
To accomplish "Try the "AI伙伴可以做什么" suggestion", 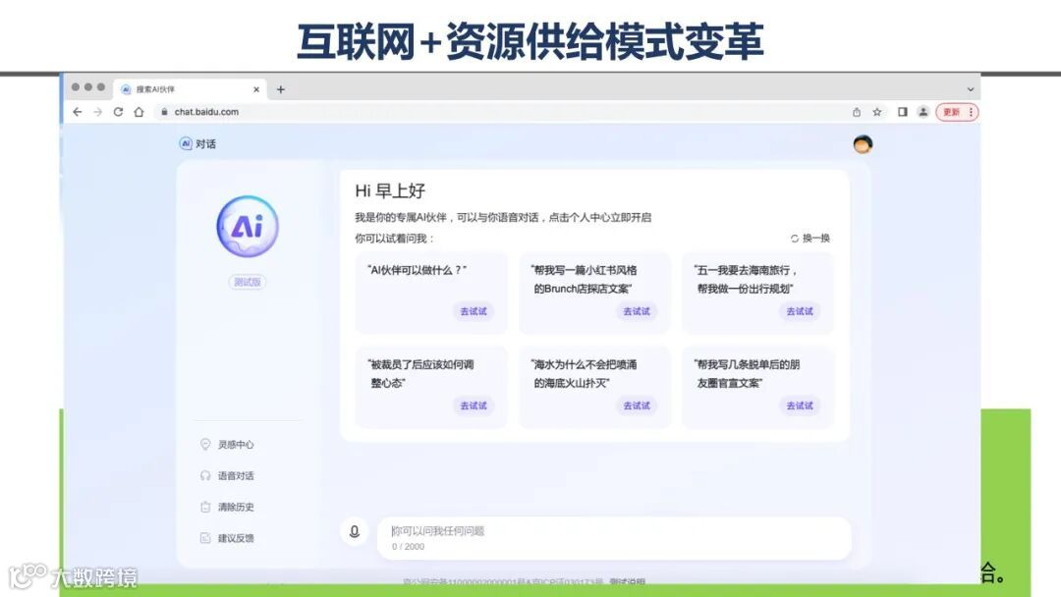I will point(473,311).
